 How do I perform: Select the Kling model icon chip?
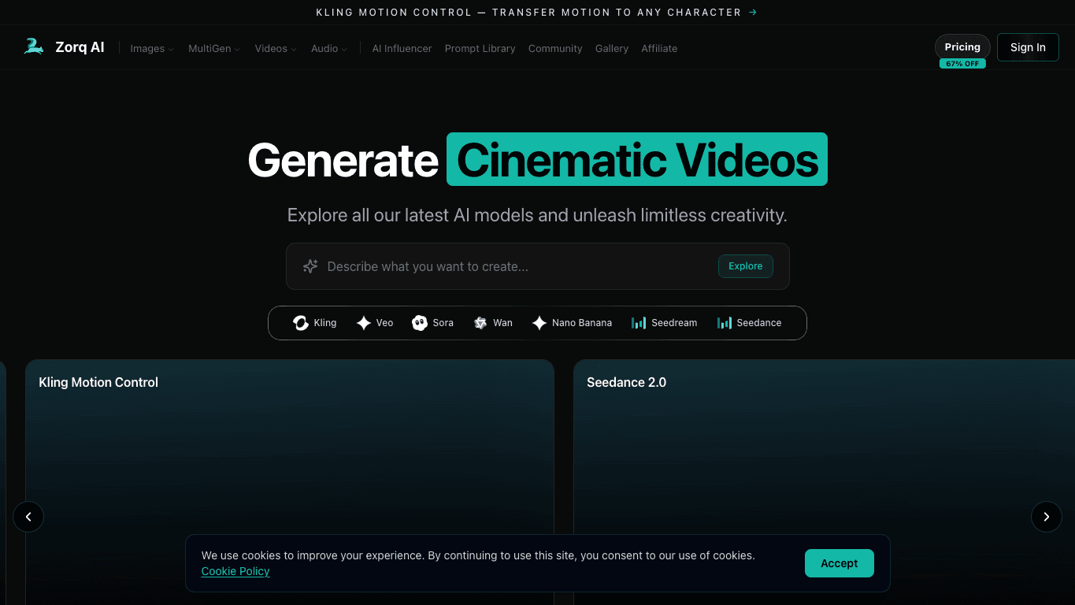[x=301, y=323]
